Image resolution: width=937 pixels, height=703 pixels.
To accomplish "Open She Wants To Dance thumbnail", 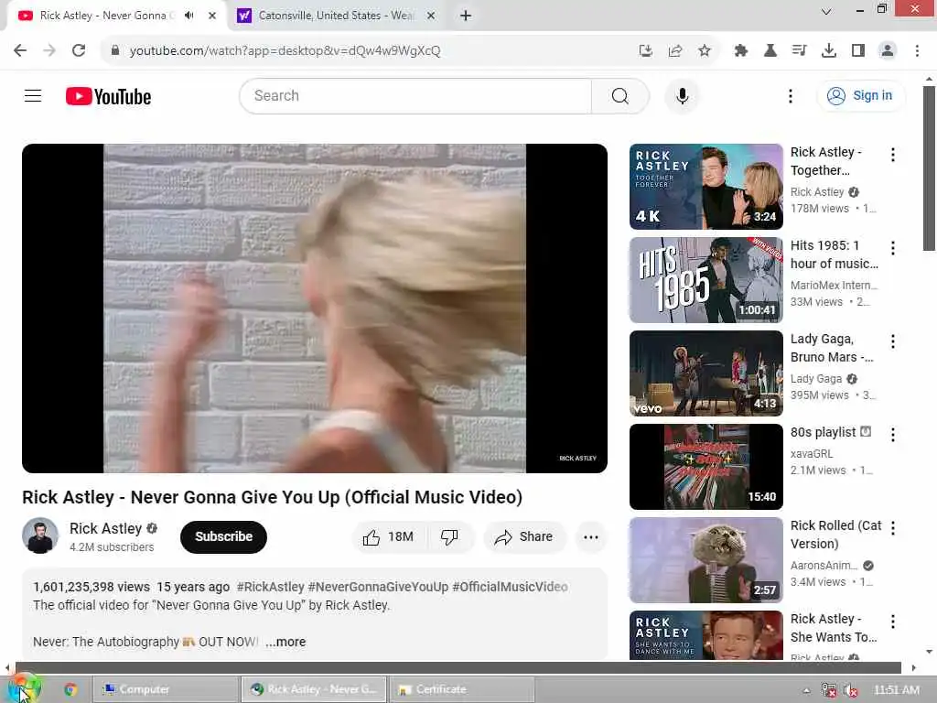I will click(705, 635).
